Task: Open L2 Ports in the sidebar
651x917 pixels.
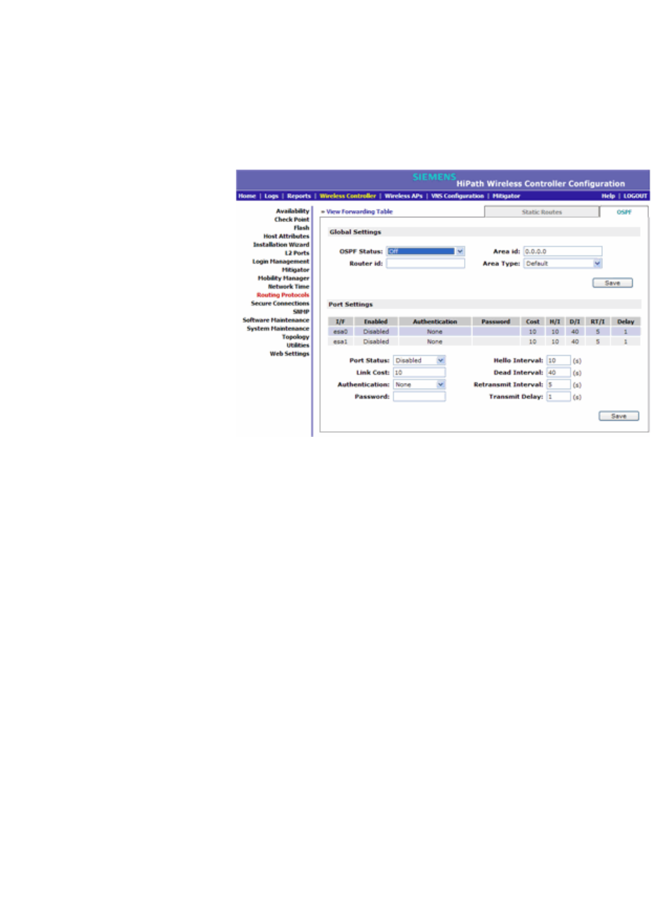Action: pos(297,253)
